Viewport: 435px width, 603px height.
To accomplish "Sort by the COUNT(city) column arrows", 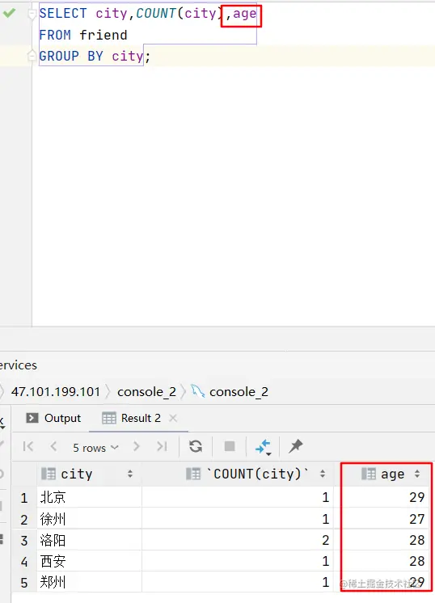I will pos(323,474).
